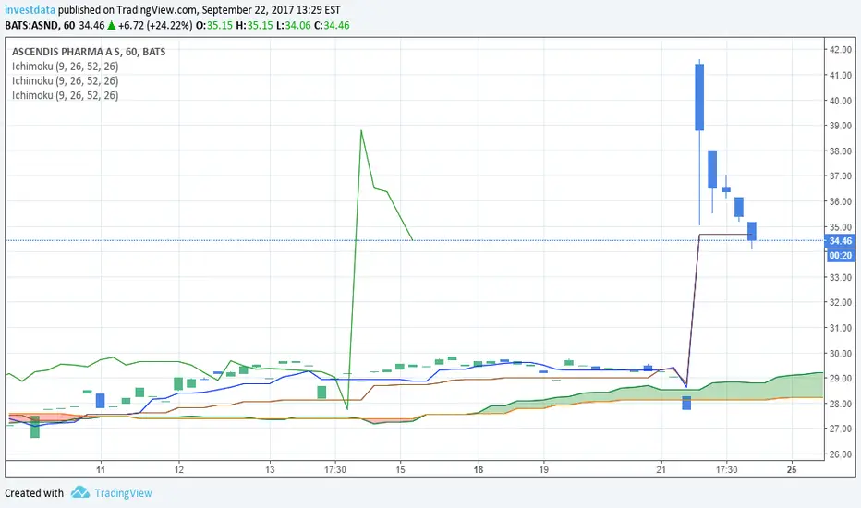Click date label 21 on time axis
This screenshot has height=508, width=861.
pyautogui.click(x=661, y=469)
